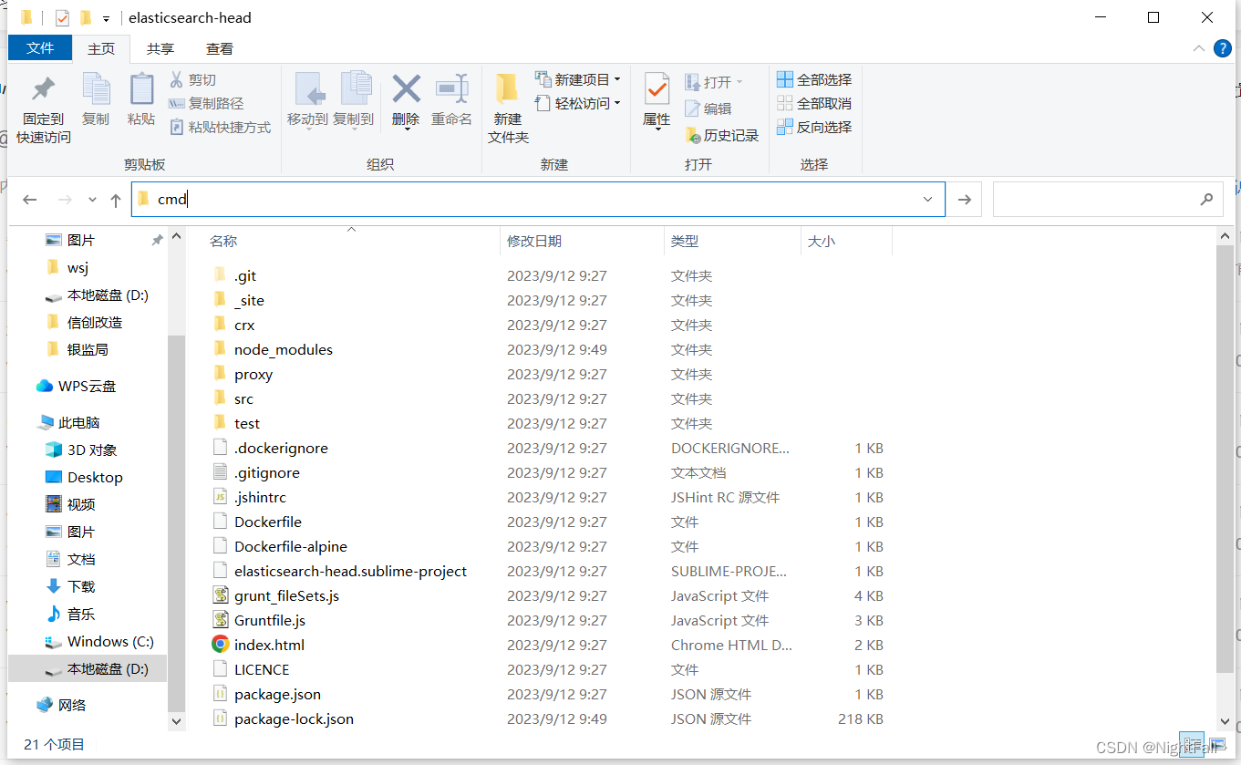The image size is (1241, 765).
Task: Click the Edit (编辑) ribbon item
Action: (708, 109)
